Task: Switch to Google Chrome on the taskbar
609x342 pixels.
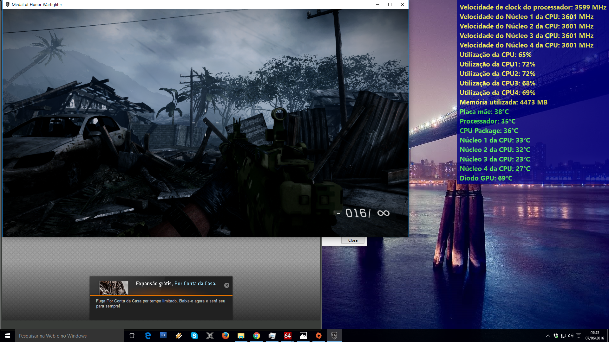Action: (x=257, y=336)
